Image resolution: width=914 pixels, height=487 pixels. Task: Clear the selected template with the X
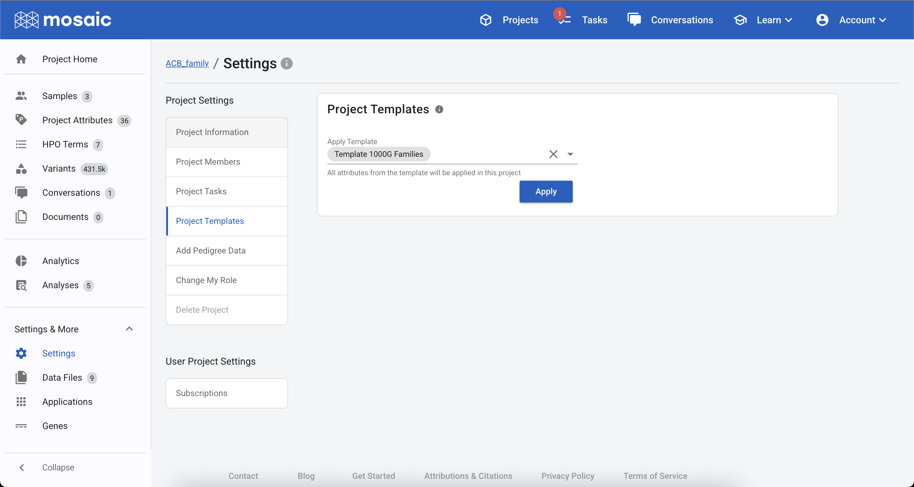coord(553,154)
